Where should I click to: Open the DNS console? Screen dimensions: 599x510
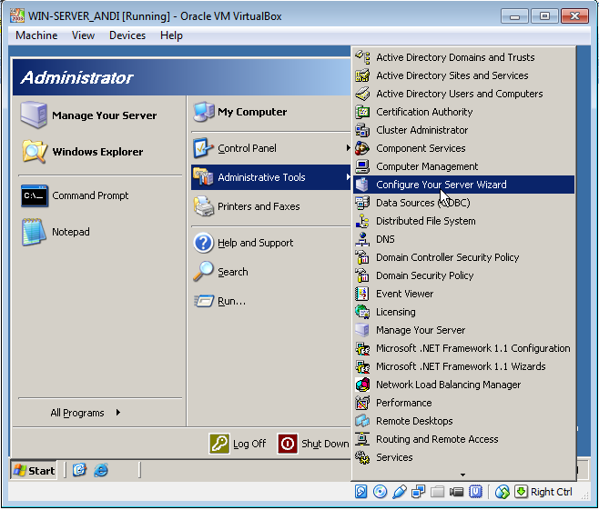(x=463, y=239)
